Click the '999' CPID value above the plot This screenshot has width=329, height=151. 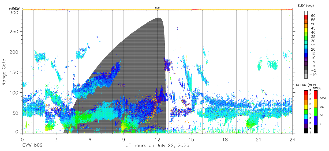tap(158, 8)
